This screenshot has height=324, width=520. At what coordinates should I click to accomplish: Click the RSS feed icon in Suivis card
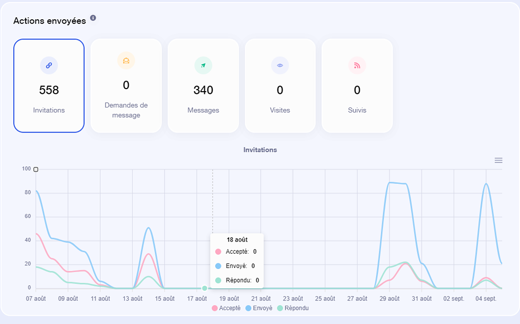357,65
